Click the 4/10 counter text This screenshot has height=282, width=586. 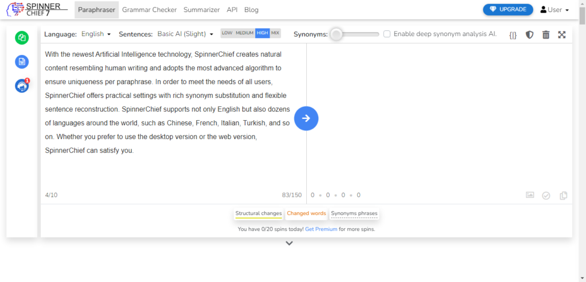(x=51, y=195)
